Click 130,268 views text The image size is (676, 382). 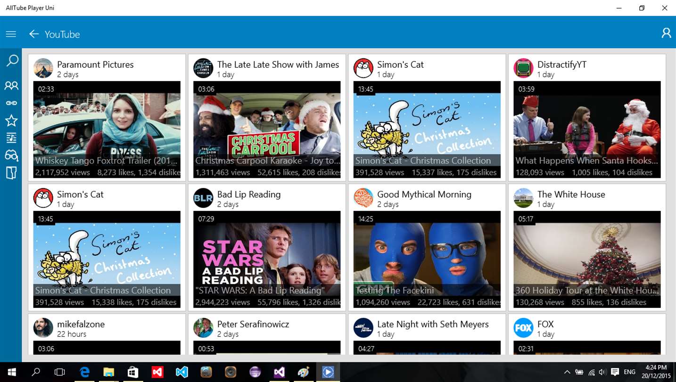point(540,302)
